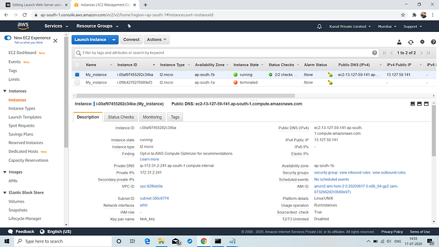This screenshot has width=439, height=247.
Task: Click alarm icon for terminated instance
Action: [x=330, y=83]
